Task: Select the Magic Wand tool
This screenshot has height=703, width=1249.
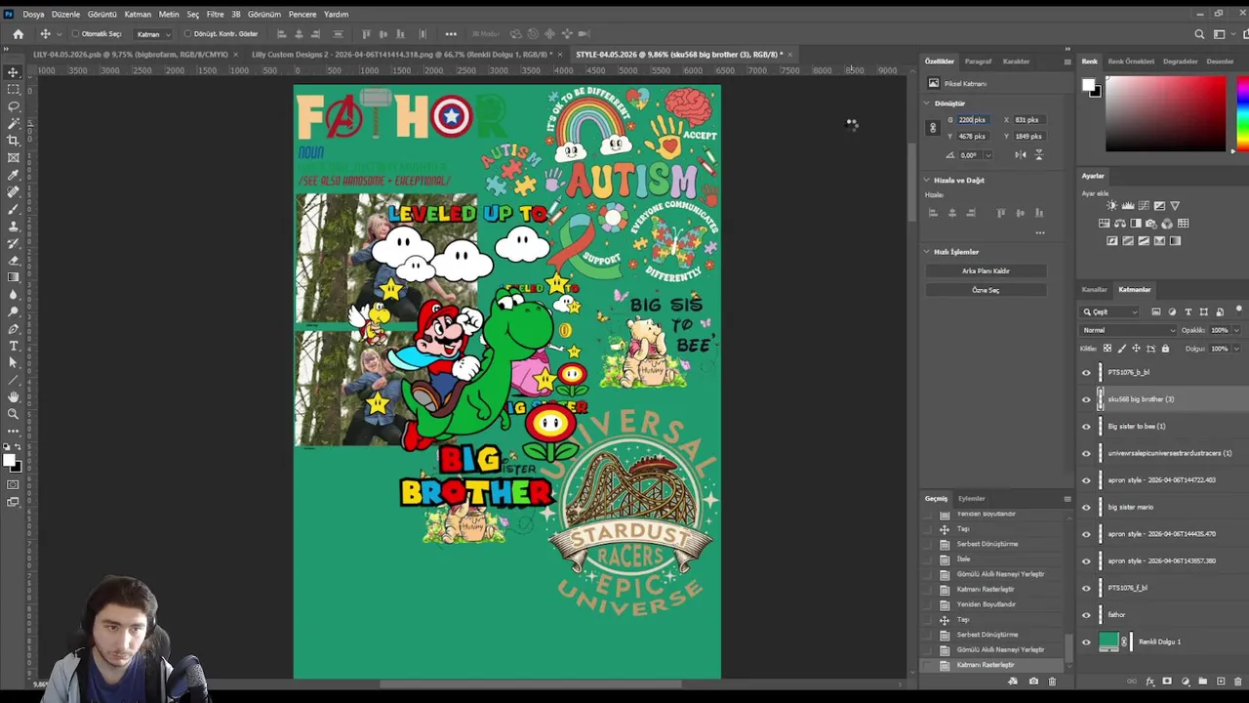Action: click(x=14, y=123)
